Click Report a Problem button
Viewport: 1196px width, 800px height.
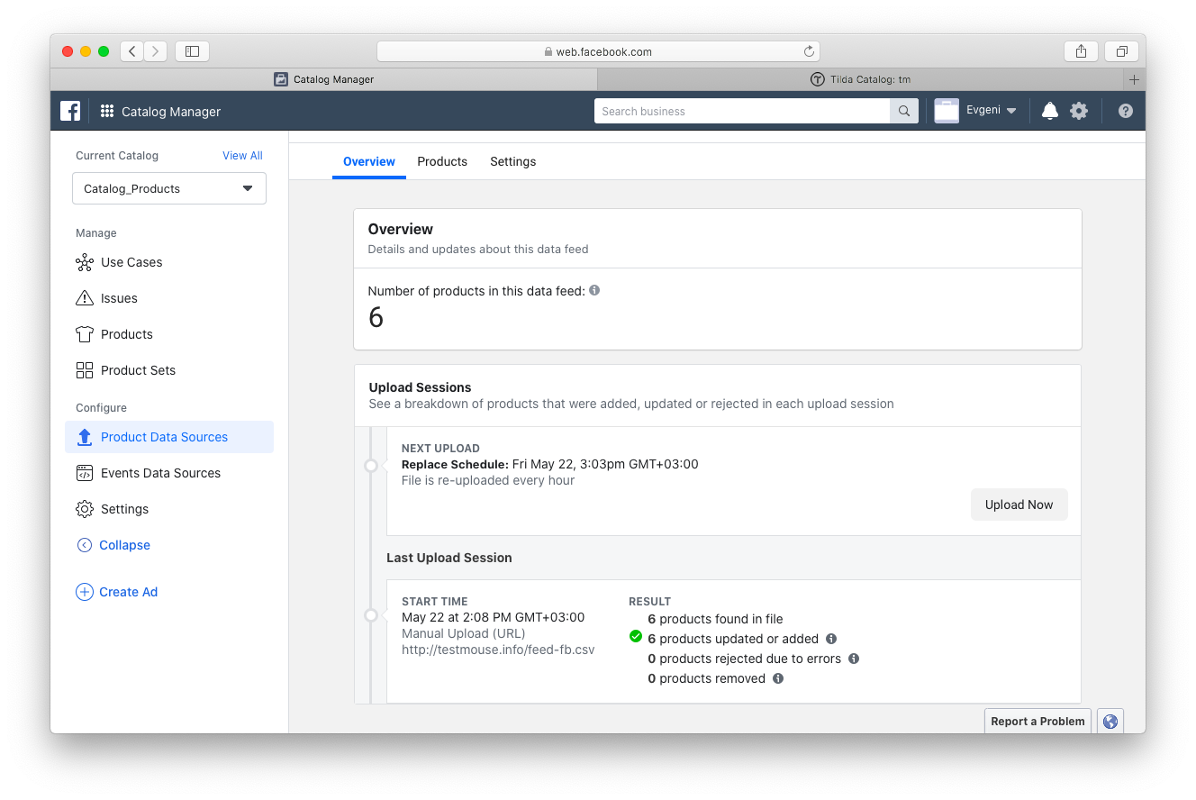(1037, 722)
